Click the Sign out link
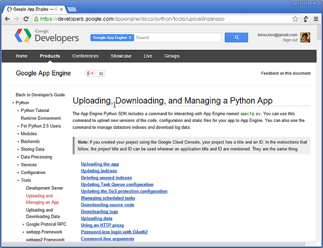This screenshot has height=248, width=323. coord(290,40)
